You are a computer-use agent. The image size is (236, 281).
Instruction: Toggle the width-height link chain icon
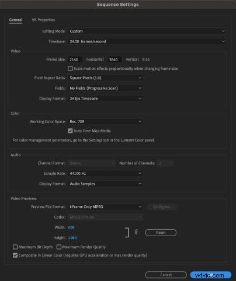[137, 232]
